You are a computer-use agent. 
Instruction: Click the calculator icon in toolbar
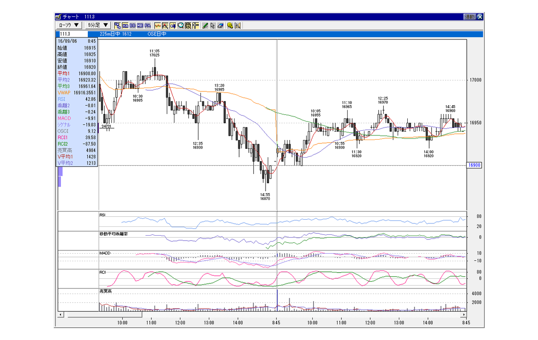click(188, 26)
